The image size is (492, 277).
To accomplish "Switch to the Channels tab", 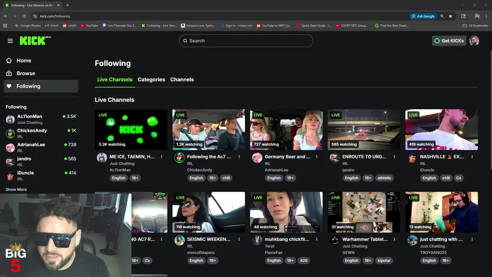I will pos(182,80).
